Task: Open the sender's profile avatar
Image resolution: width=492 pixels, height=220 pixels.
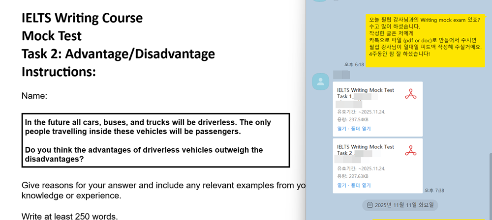Action: pos(321,82)
